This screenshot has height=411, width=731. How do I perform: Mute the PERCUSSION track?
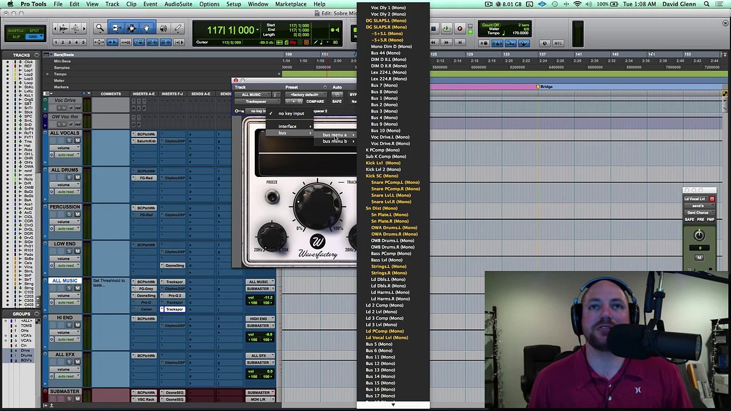pyautogui.click(x=78, y=214)
